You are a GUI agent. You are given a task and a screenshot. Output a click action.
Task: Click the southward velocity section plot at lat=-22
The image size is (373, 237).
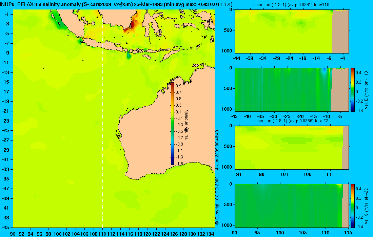click(x=292, y=206)
